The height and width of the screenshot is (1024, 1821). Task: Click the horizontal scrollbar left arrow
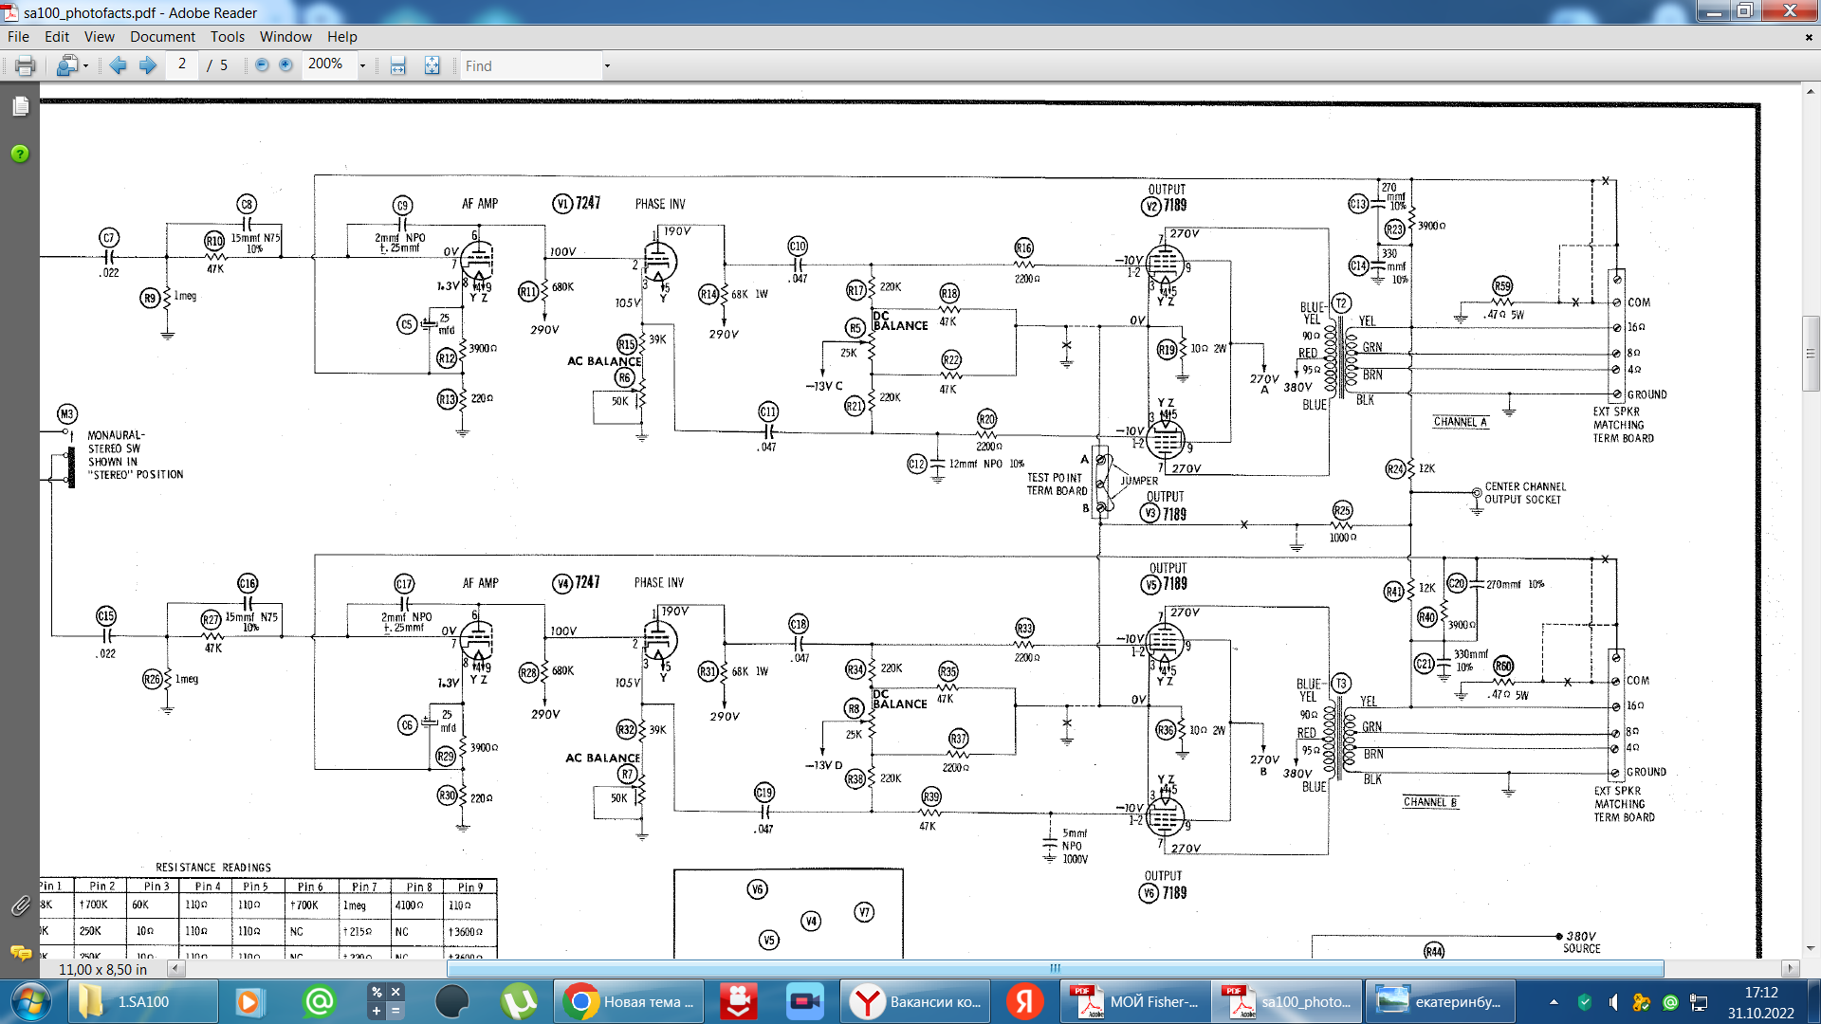pos(176,968)
